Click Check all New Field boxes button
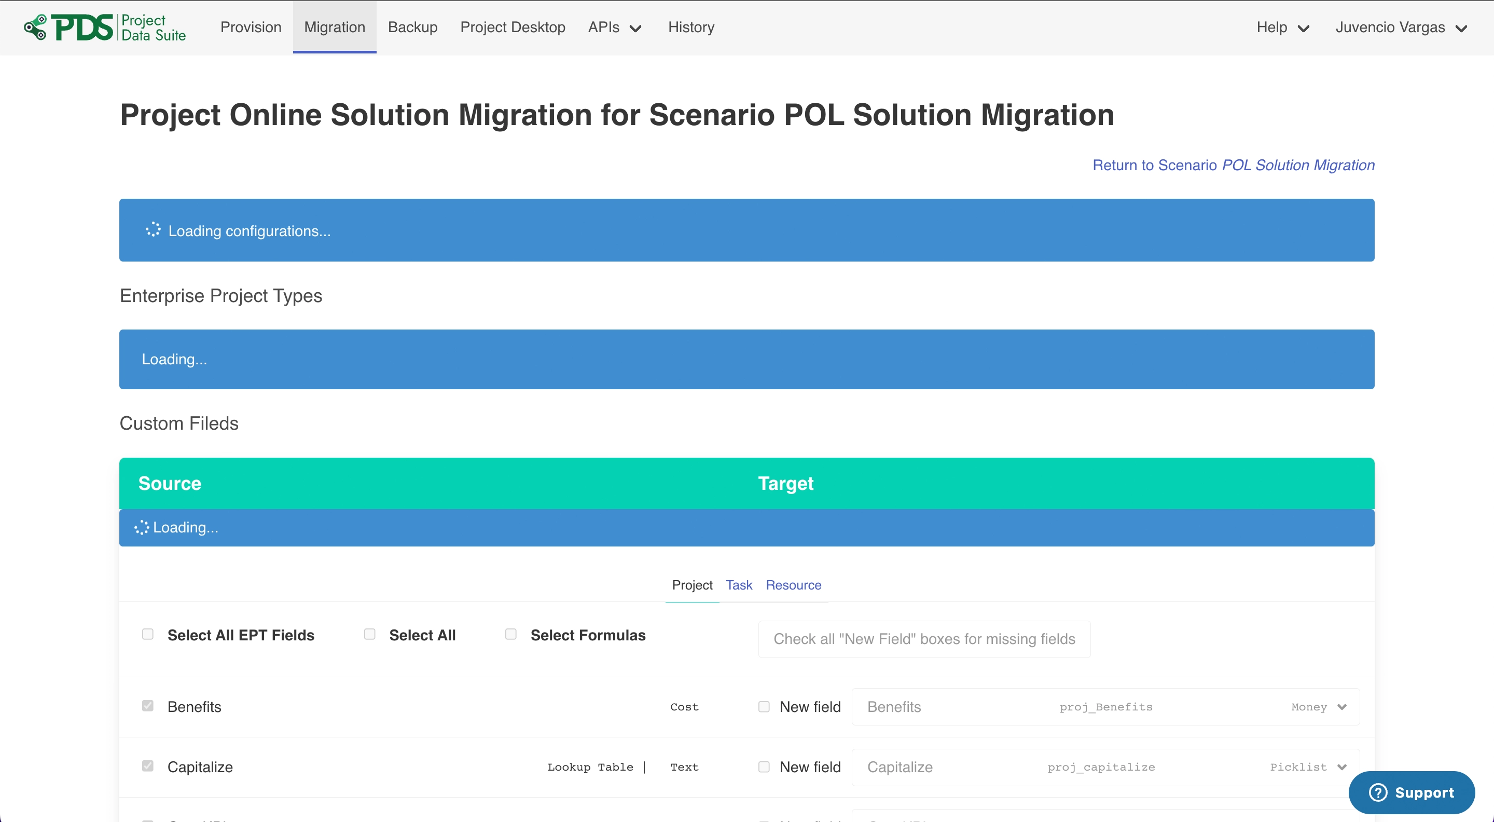Viewport: 1494px width, 822px height. click(924, 639)
